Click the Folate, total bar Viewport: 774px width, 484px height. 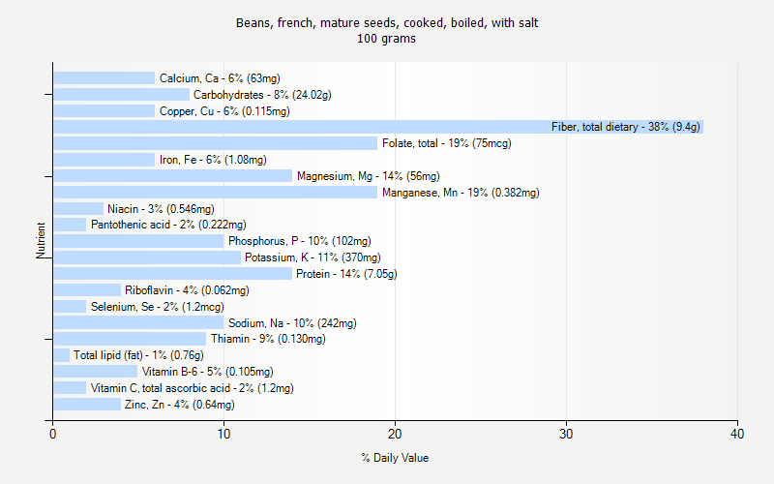(215, 143)
